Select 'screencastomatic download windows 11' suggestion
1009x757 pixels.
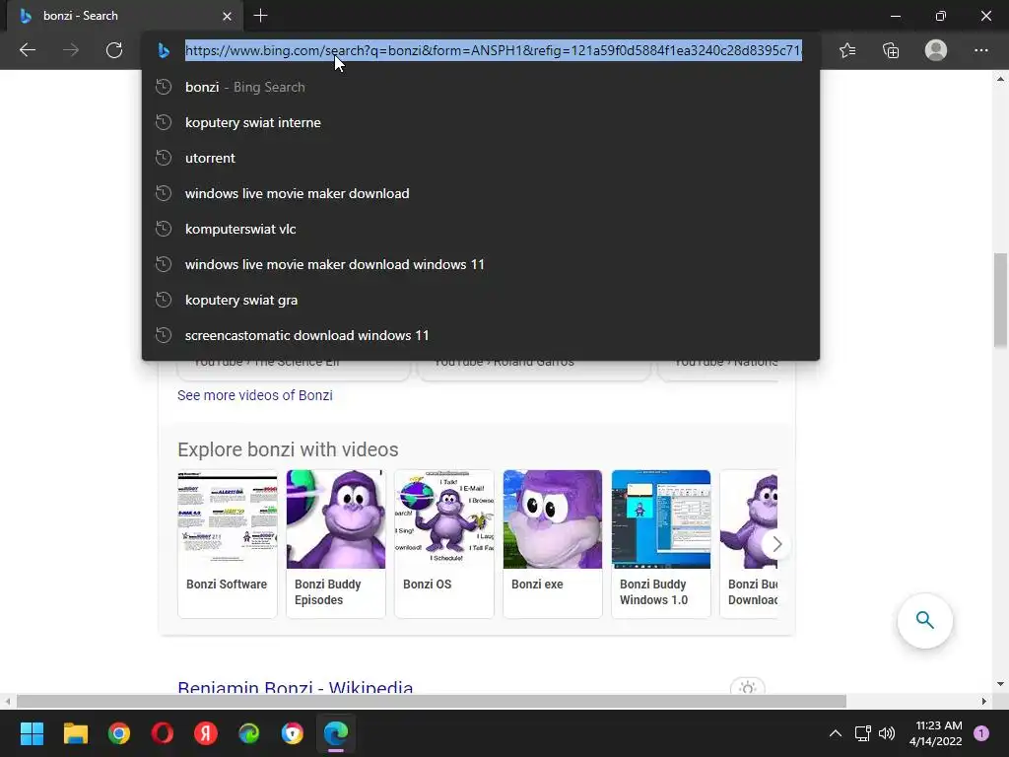[x=481, y=335]
